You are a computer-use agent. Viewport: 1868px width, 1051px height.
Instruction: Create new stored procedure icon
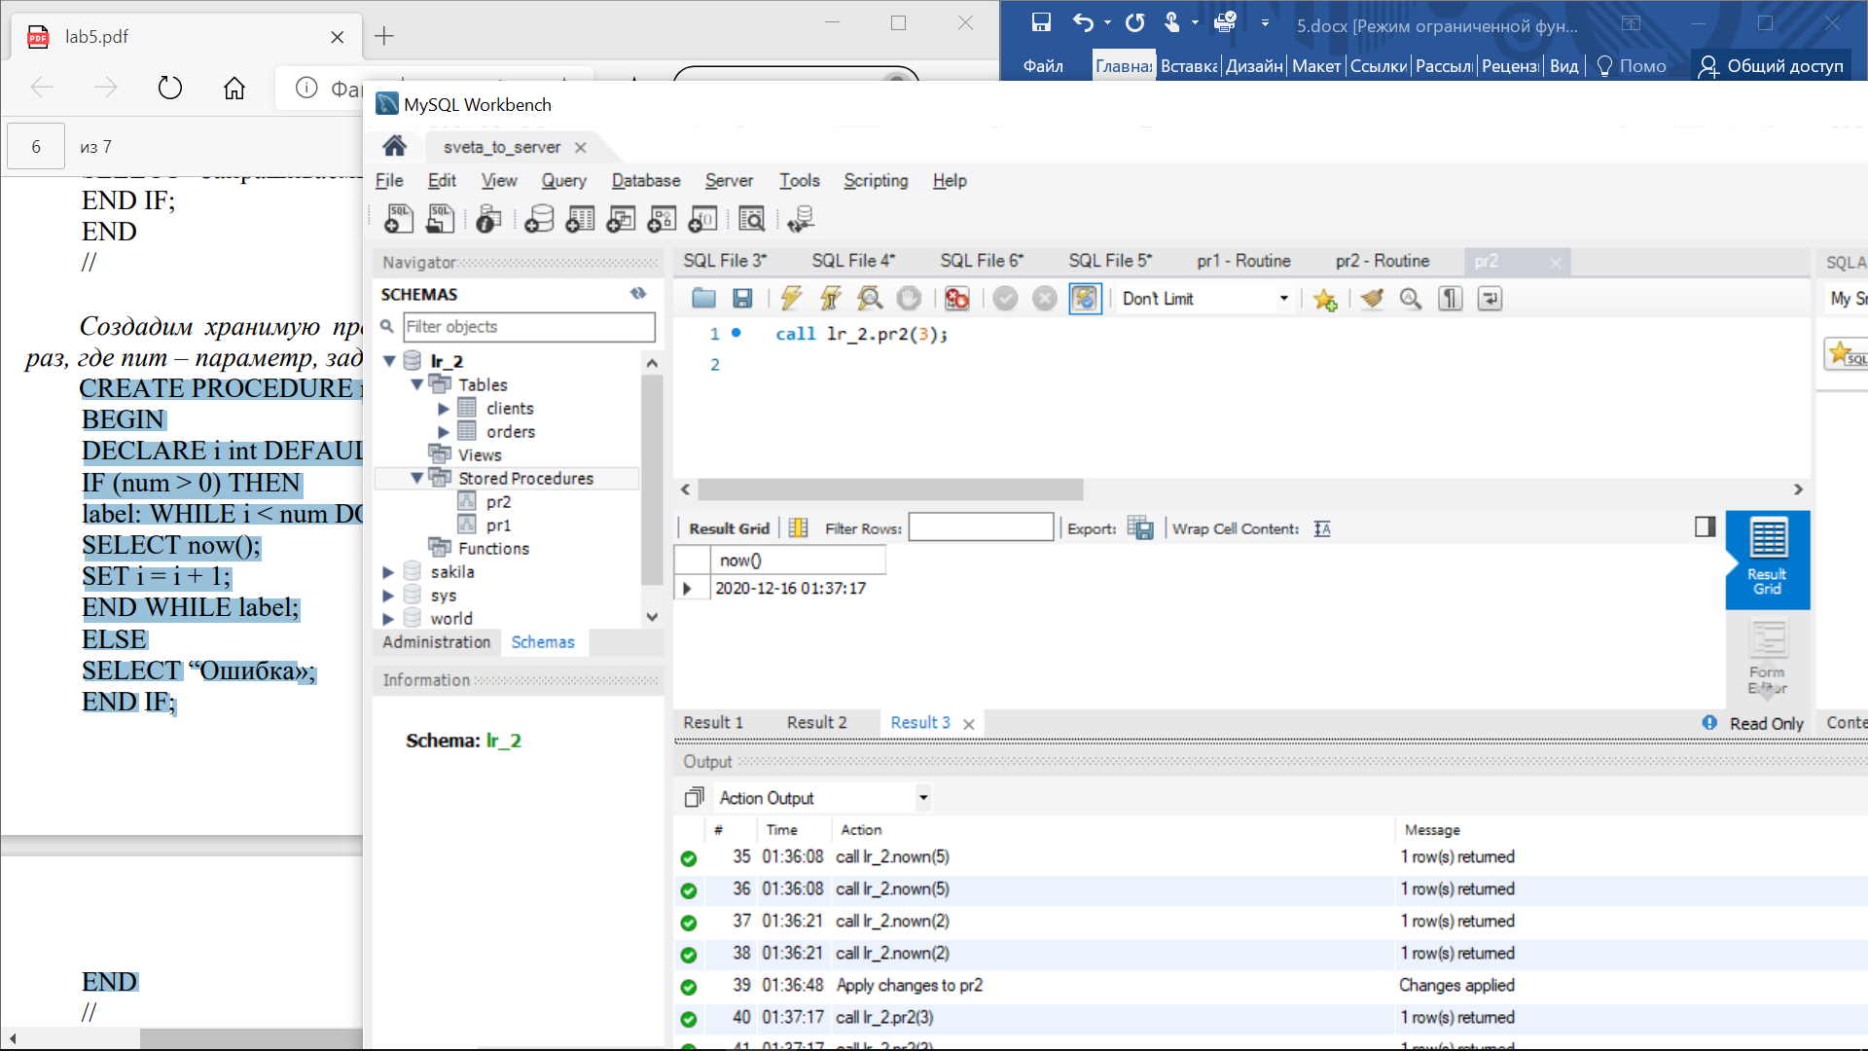tap(662, 219)
